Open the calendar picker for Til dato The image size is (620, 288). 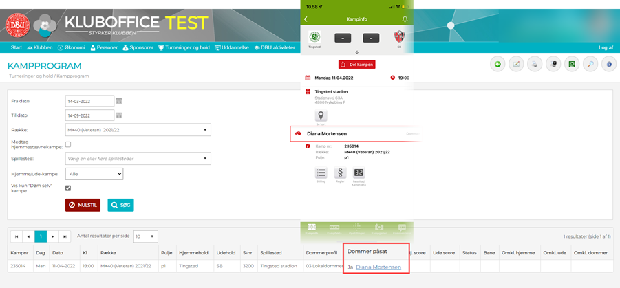pyautogui.click(x=119, y=115)
